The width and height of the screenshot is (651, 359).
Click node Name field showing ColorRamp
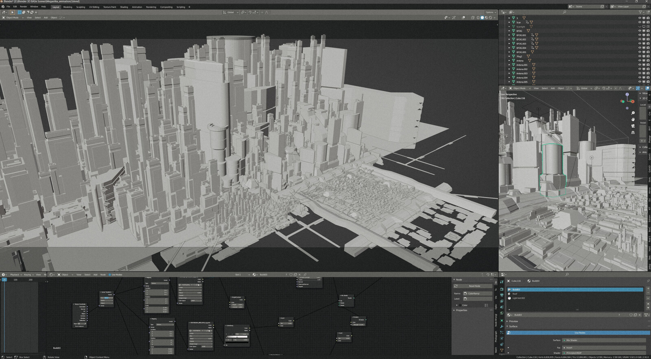click(478, 293)
